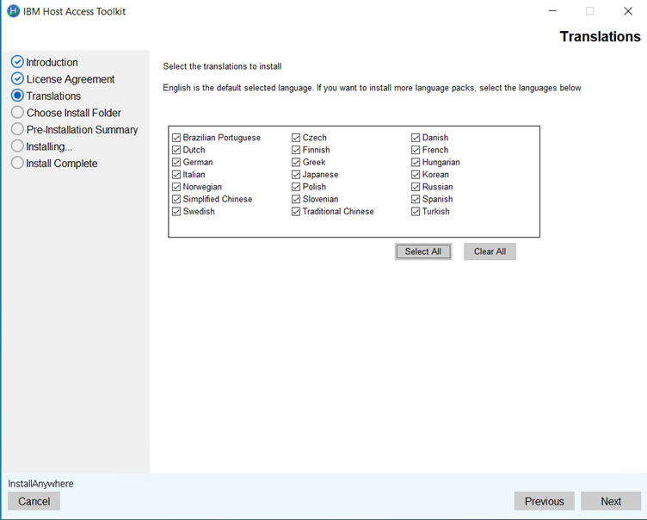Disable the German language pack checkbox
This screenshot has height=520, width=647.
coord(176,163)
